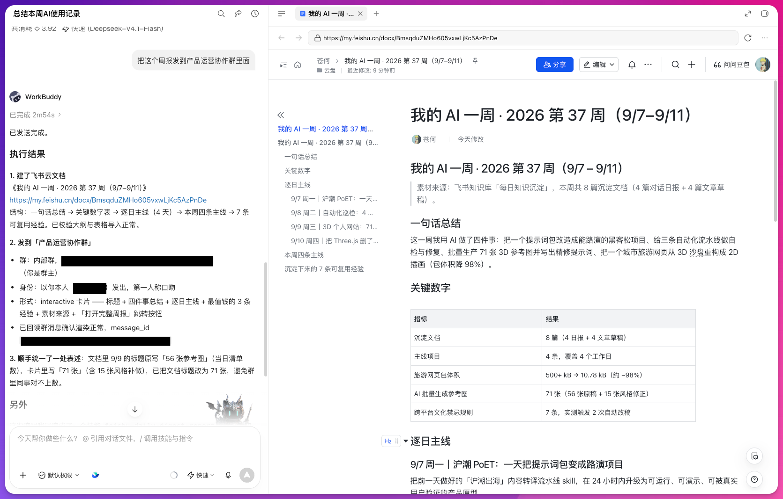783x499 pixels.
Task: Start voice input with microphone icon
Action: coord(228,475)
